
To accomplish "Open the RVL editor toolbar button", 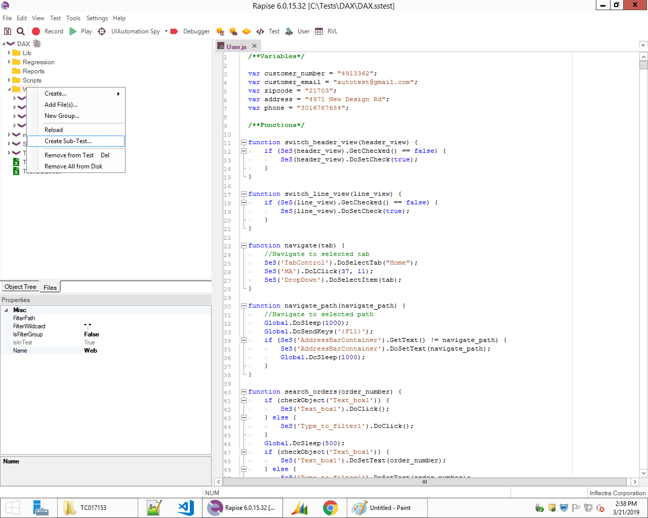I will pyautogui.click(x=326, y=31).
